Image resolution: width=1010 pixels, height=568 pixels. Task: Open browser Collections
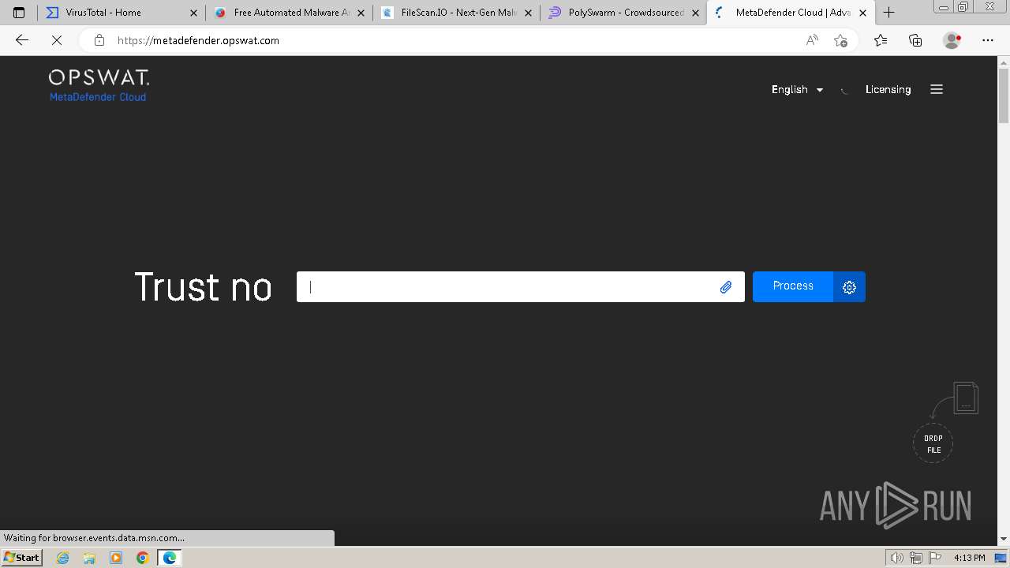pyautogui.click(x=915, y=40)
